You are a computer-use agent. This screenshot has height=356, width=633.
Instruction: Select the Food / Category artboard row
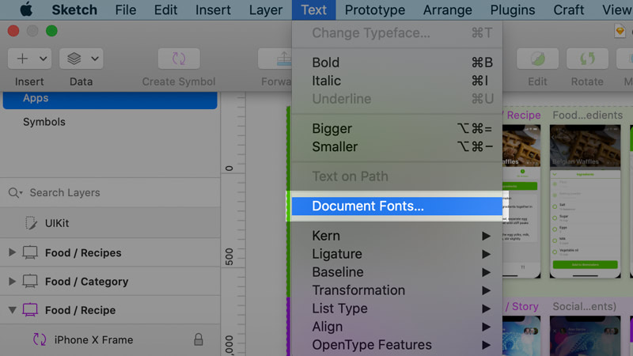(x=110, y=281)
